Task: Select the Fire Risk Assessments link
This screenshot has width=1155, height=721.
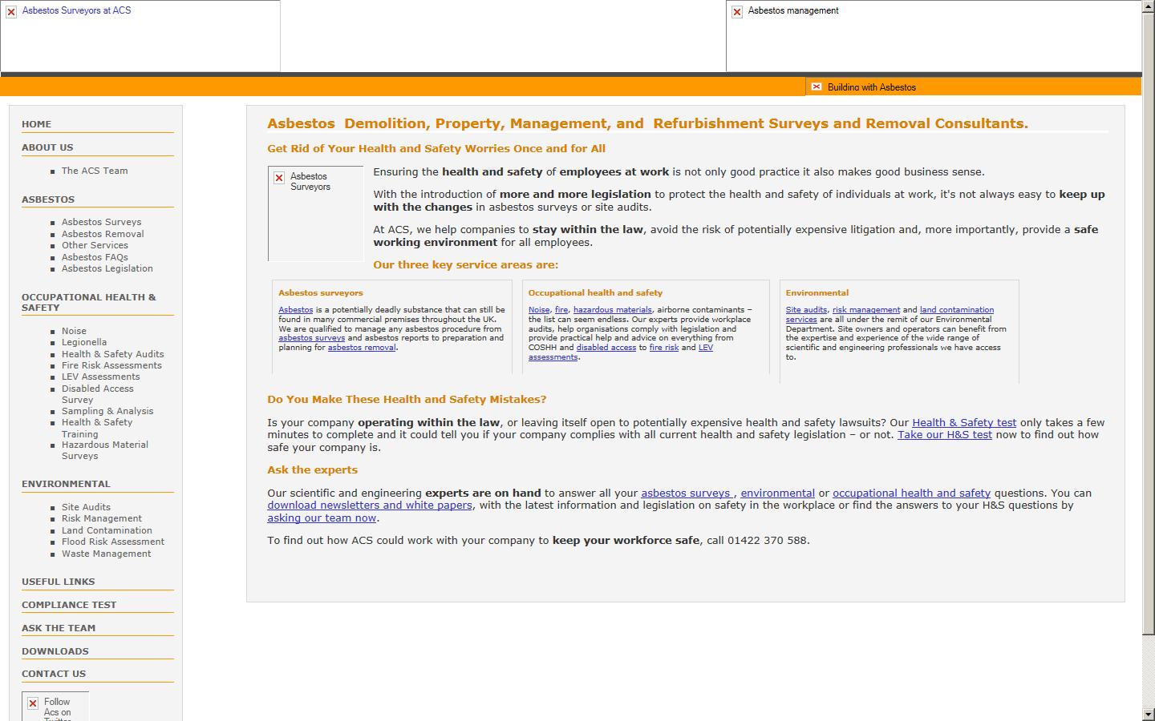Action: (111, 365)
